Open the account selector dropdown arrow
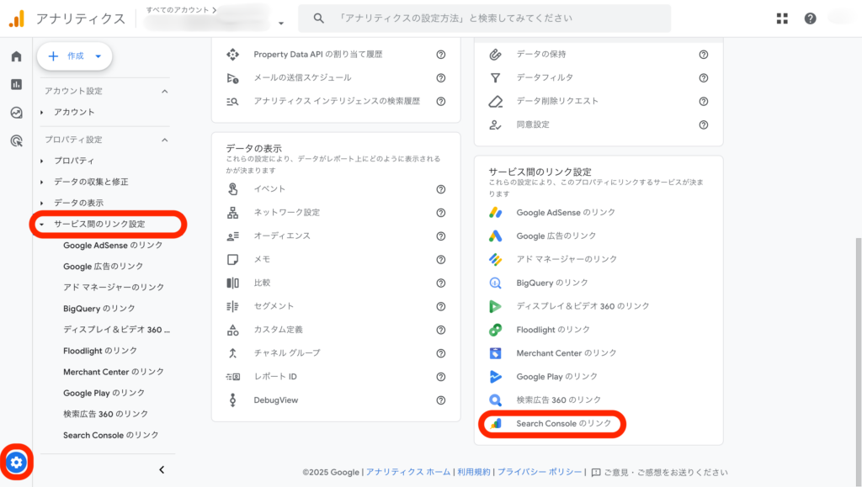The height and width of the screenshot is (487, 862). click(x=281, y=24)
